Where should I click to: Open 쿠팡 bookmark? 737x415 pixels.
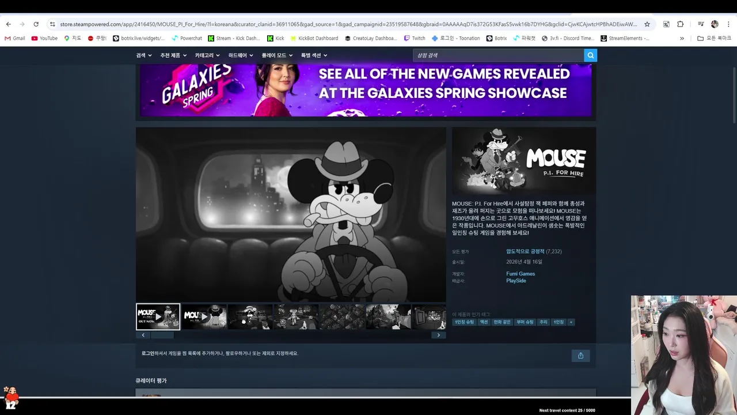coord(97,39)
